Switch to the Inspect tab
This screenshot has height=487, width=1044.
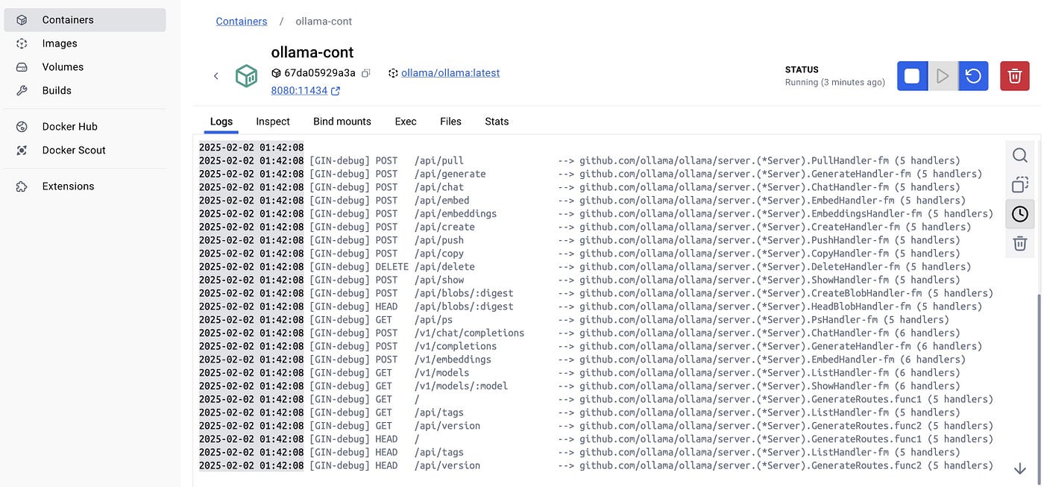tap(273, 122)
